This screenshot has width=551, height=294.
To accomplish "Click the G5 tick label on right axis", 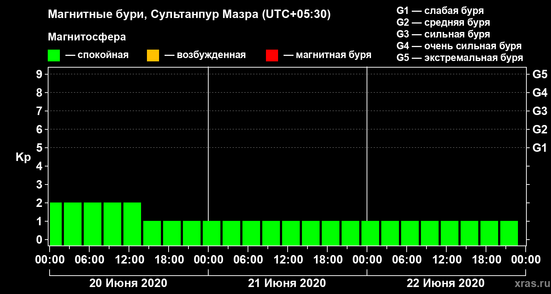I will (x=540, y=74).
